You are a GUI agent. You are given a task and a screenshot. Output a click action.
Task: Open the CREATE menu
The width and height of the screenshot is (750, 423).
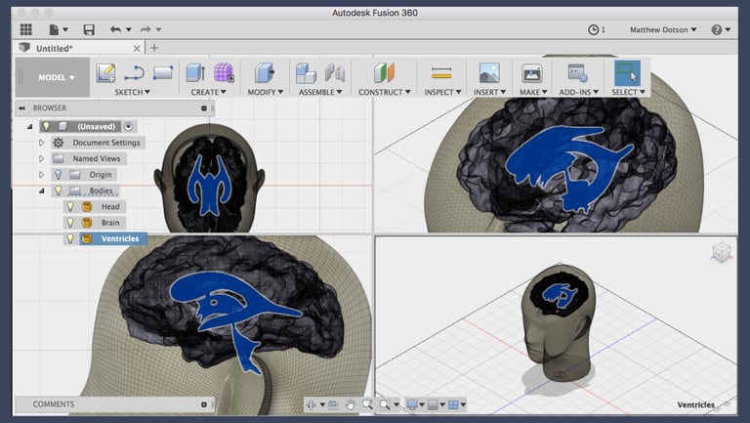click(209, 92)
